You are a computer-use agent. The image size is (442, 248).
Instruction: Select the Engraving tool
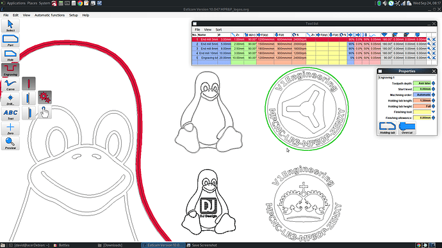(x=10, y=70)
